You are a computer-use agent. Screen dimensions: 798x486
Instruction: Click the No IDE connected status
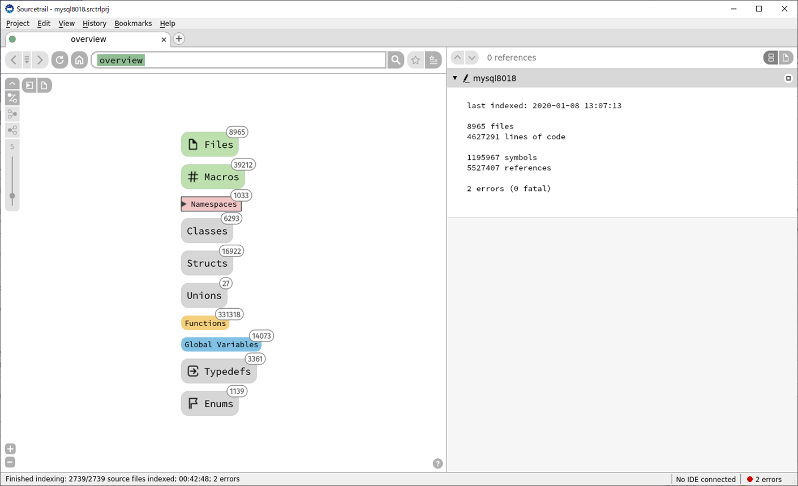(706, 479)
